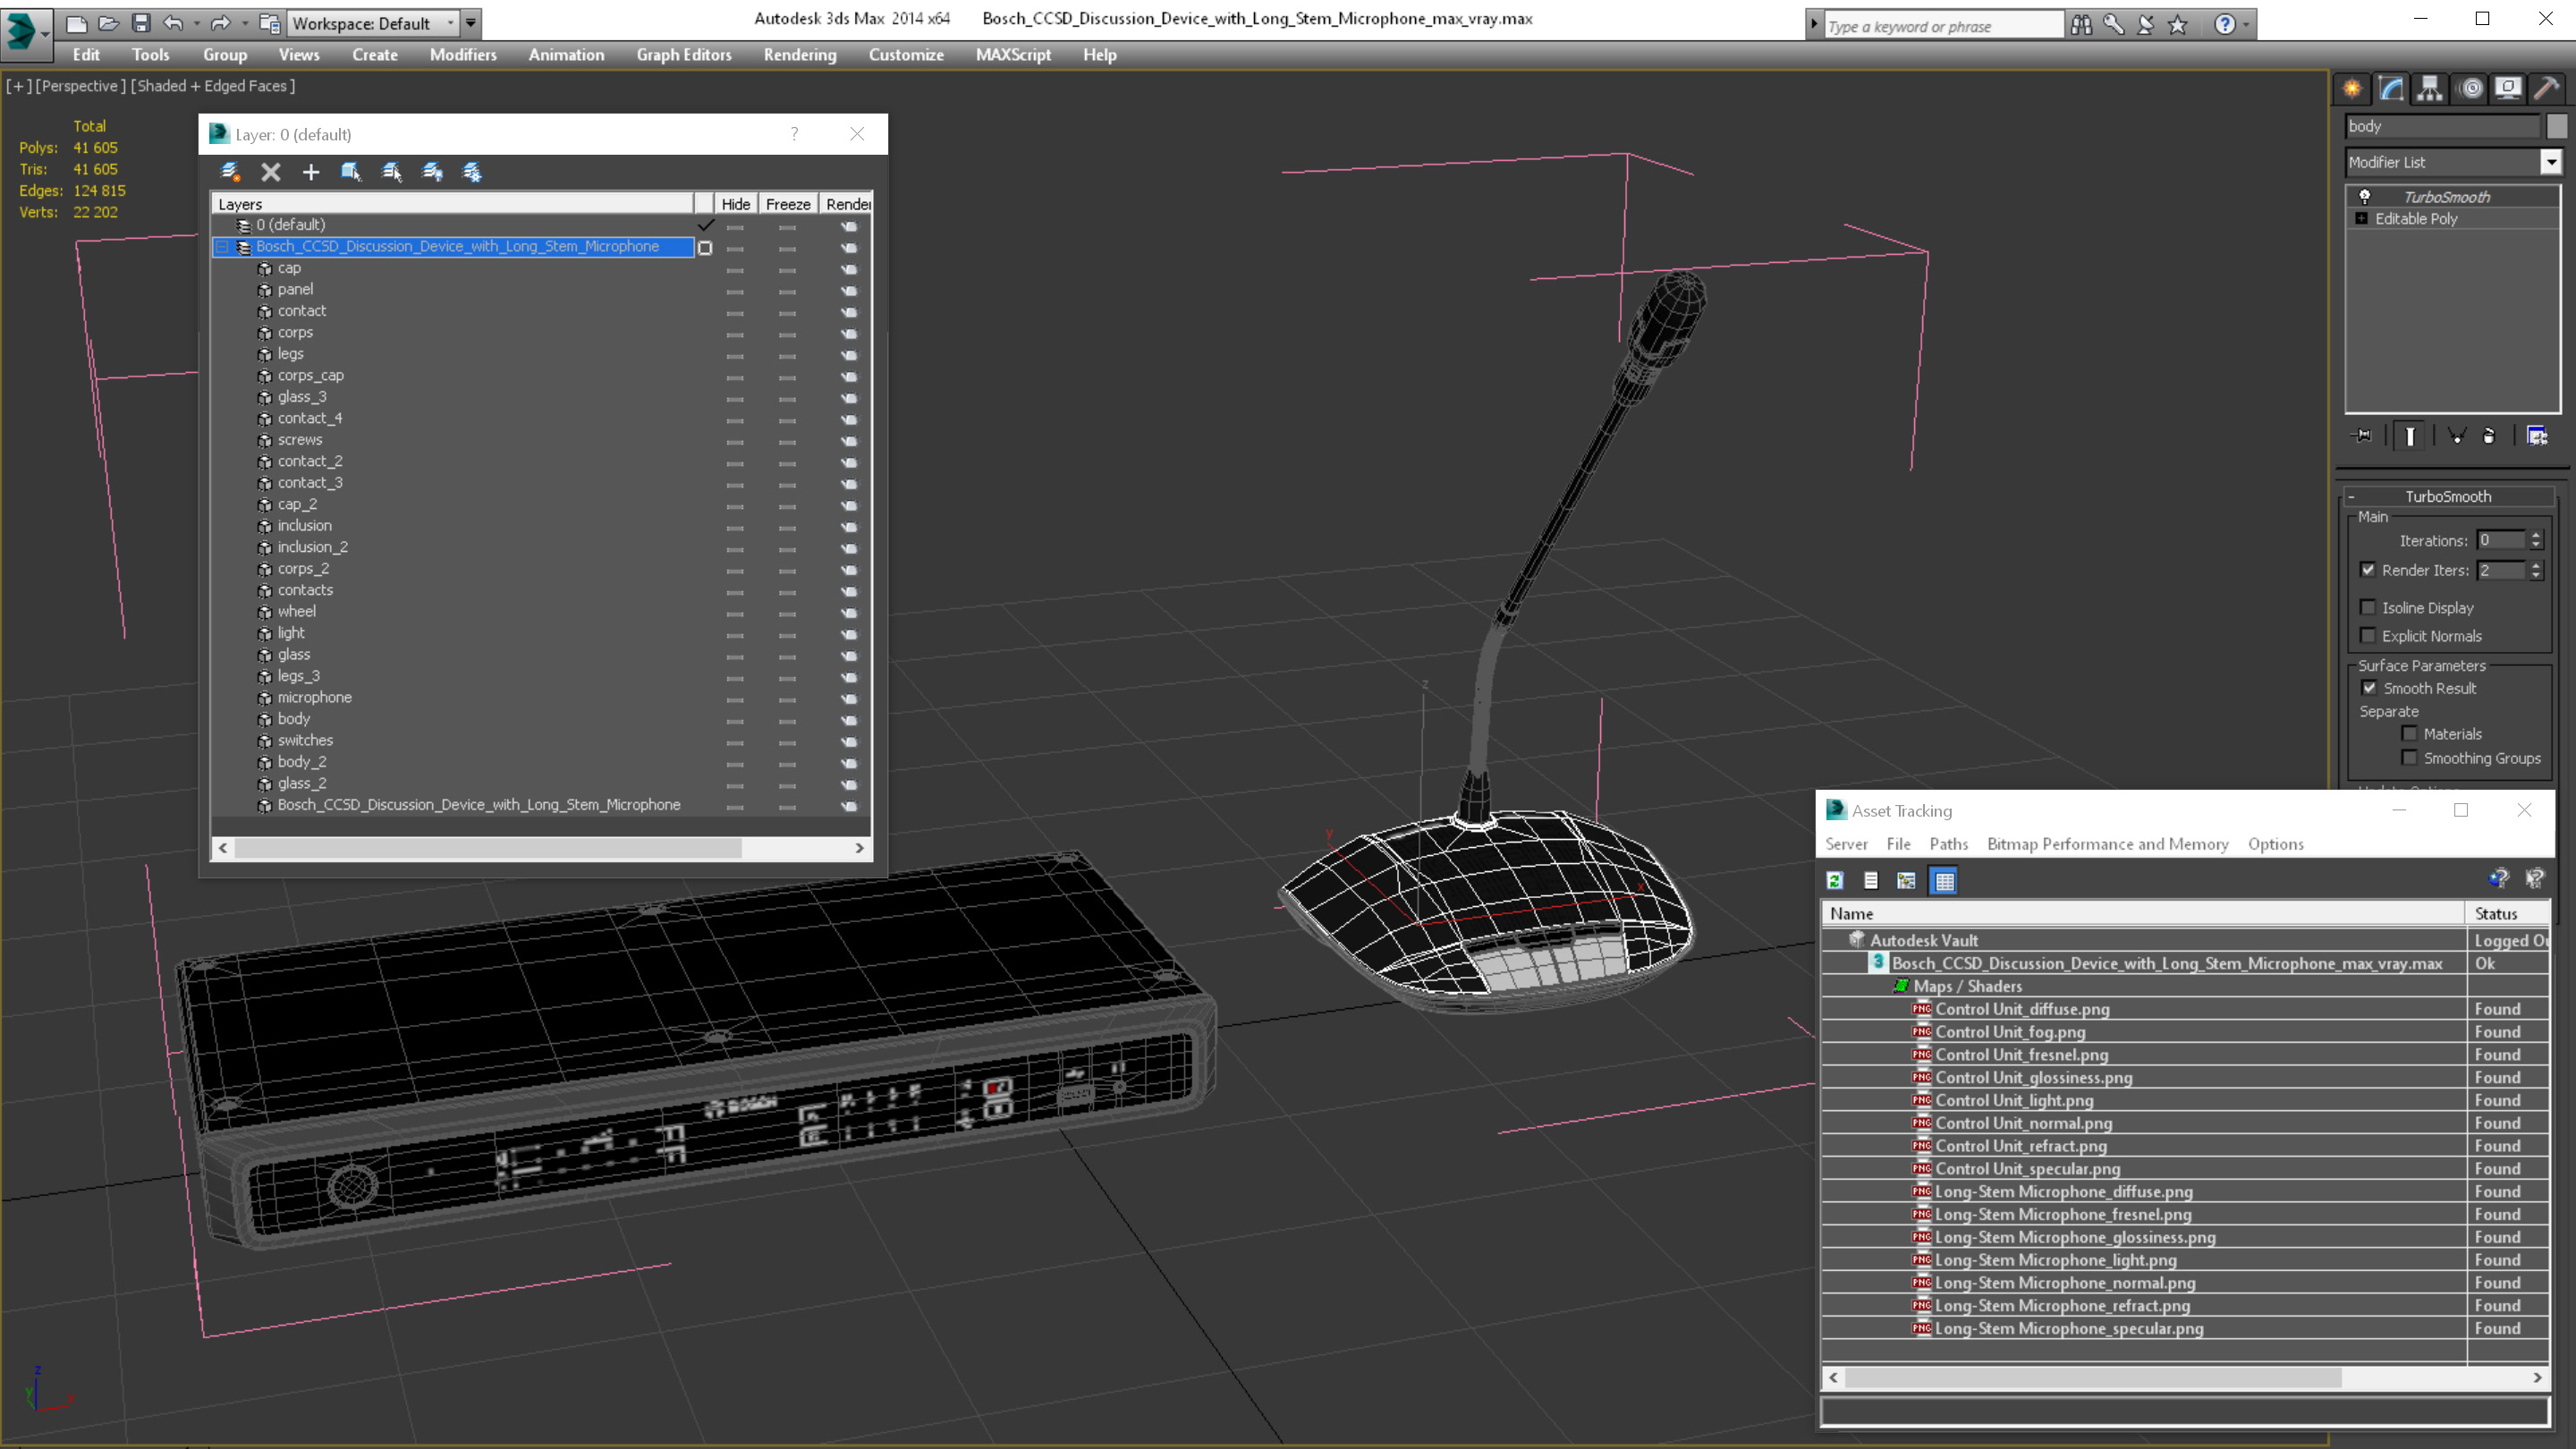Image resolution: width=2576 pixels, height=1449 pixels.
Task: Open the Quick Access toolbar customize arrow
Action: click(471, 23)
